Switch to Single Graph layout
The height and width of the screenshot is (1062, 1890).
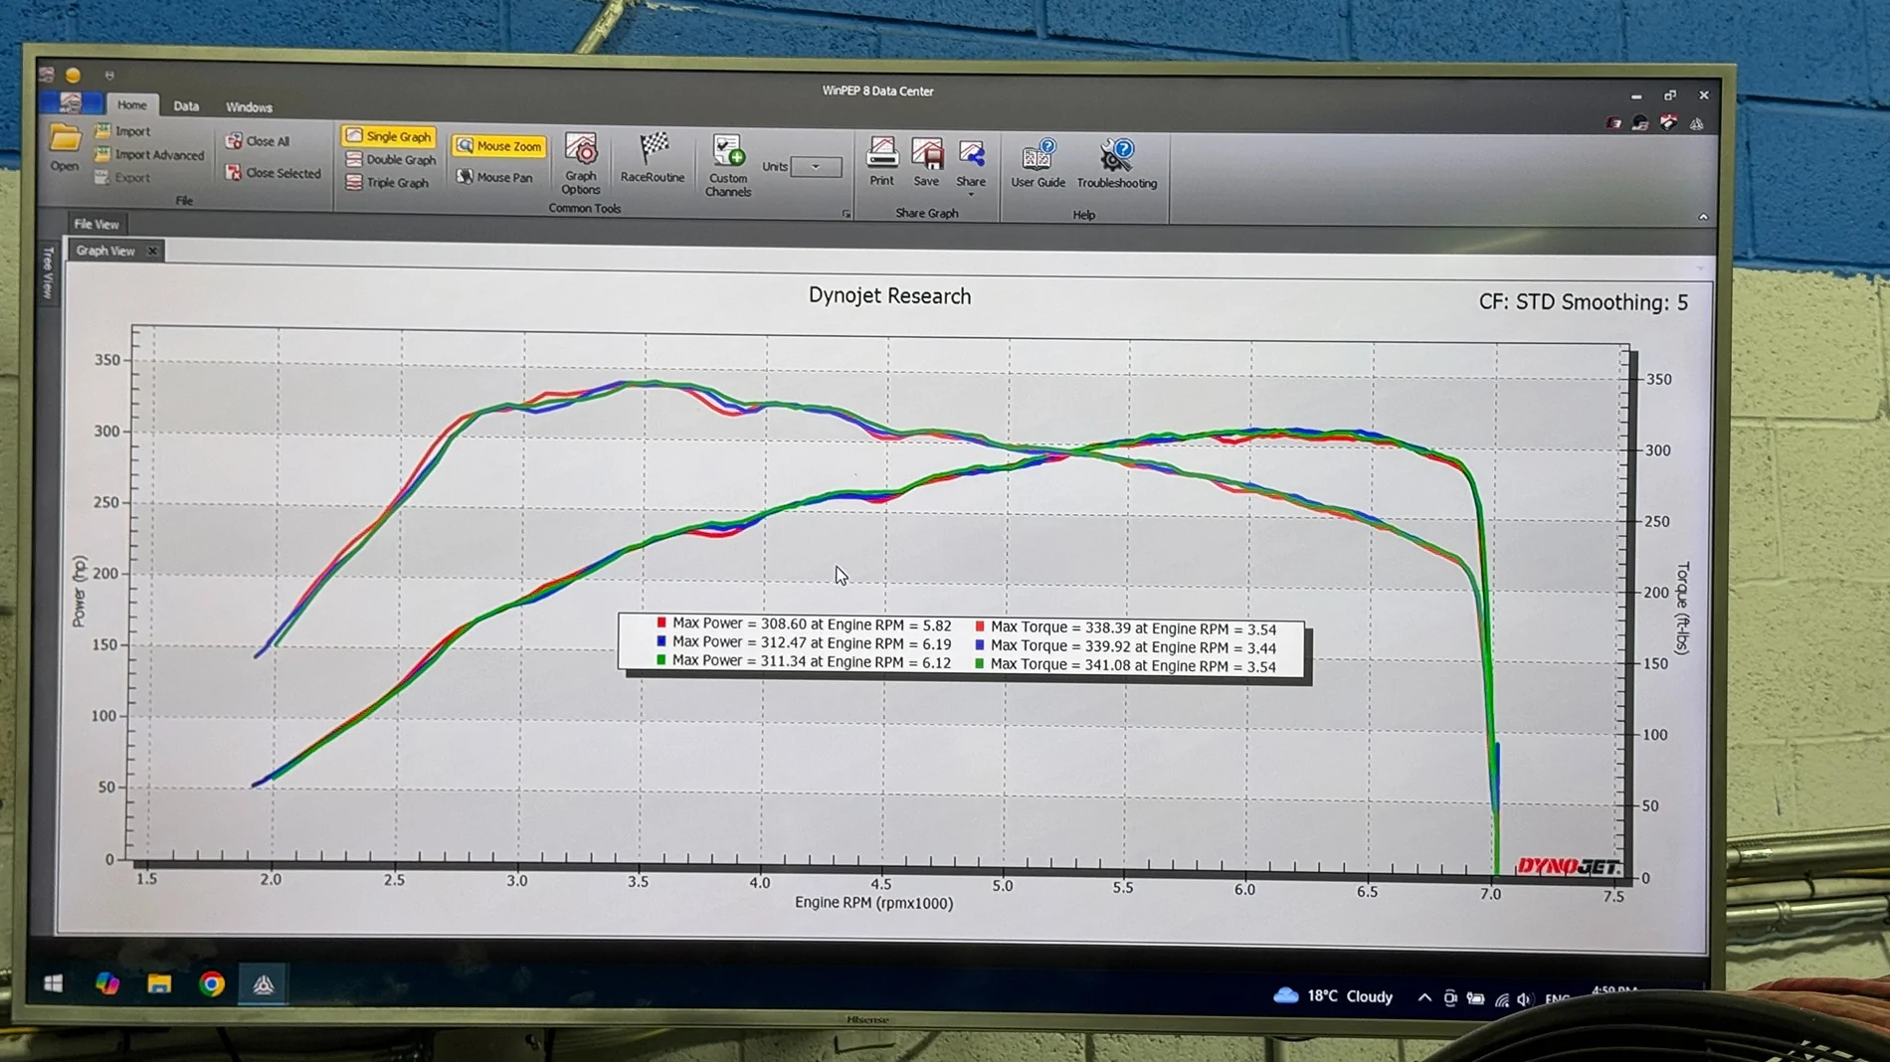pyautogui.click(x=389, y=136)
